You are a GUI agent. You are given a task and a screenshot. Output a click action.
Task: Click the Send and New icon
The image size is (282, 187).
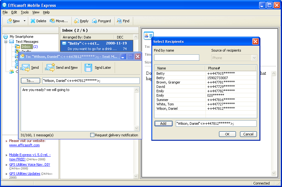50,68
